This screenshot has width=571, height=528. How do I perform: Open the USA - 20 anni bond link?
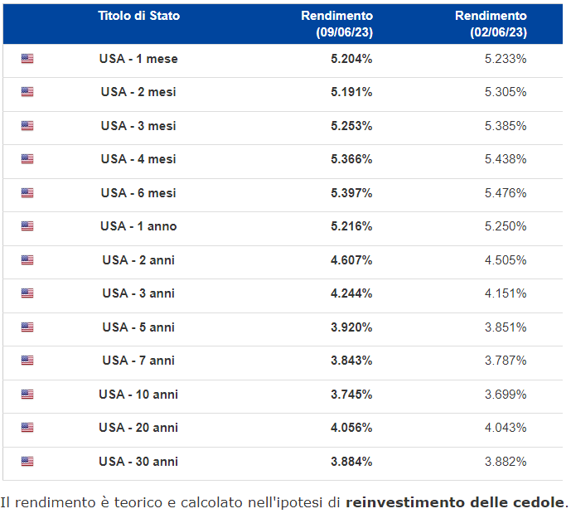pos(138,428)
